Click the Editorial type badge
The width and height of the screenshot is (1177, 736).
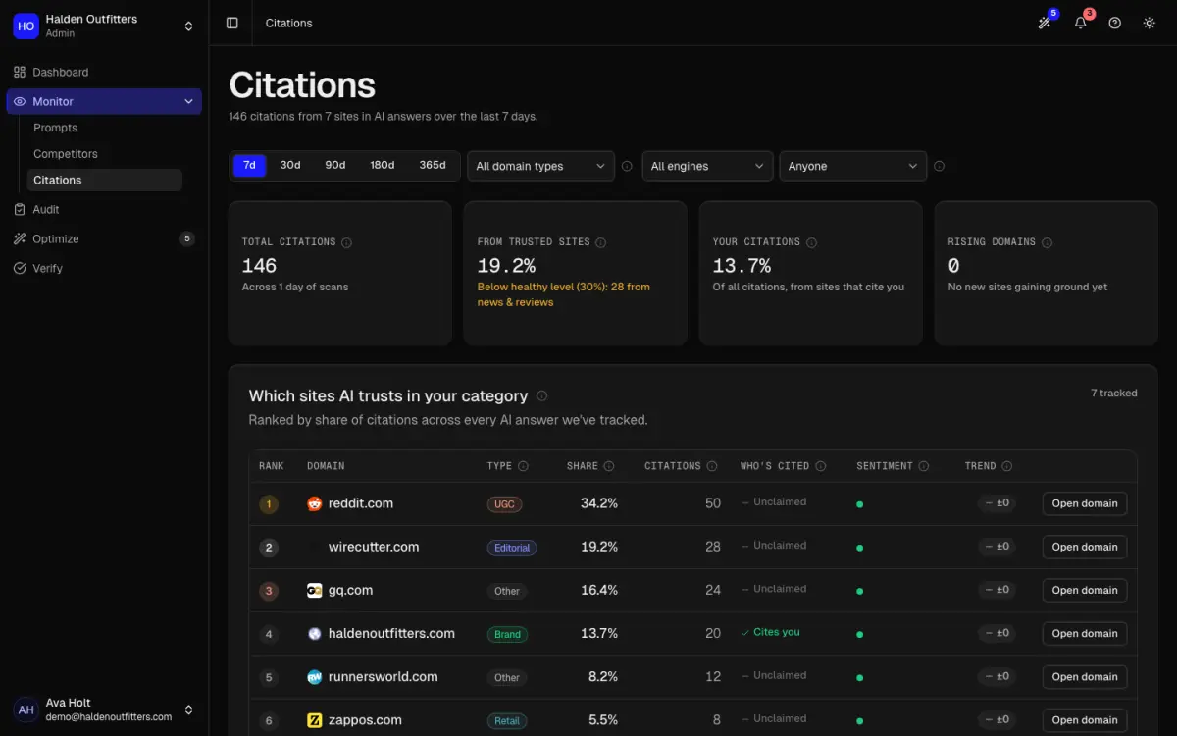(x=512, y=548)
